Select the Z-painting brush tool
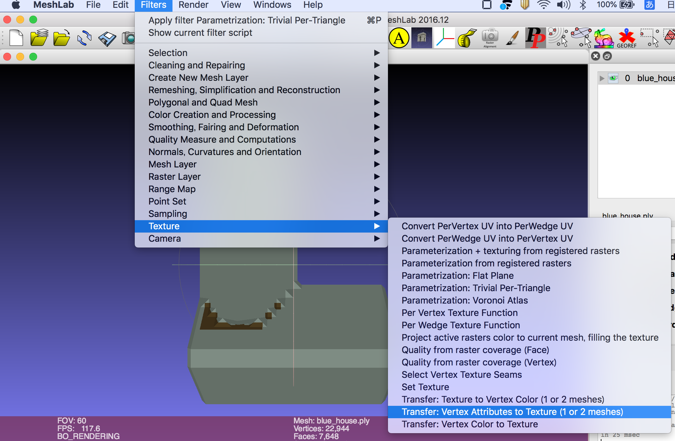This screenshot has height=441, width=675. click(x=513, y=38)
